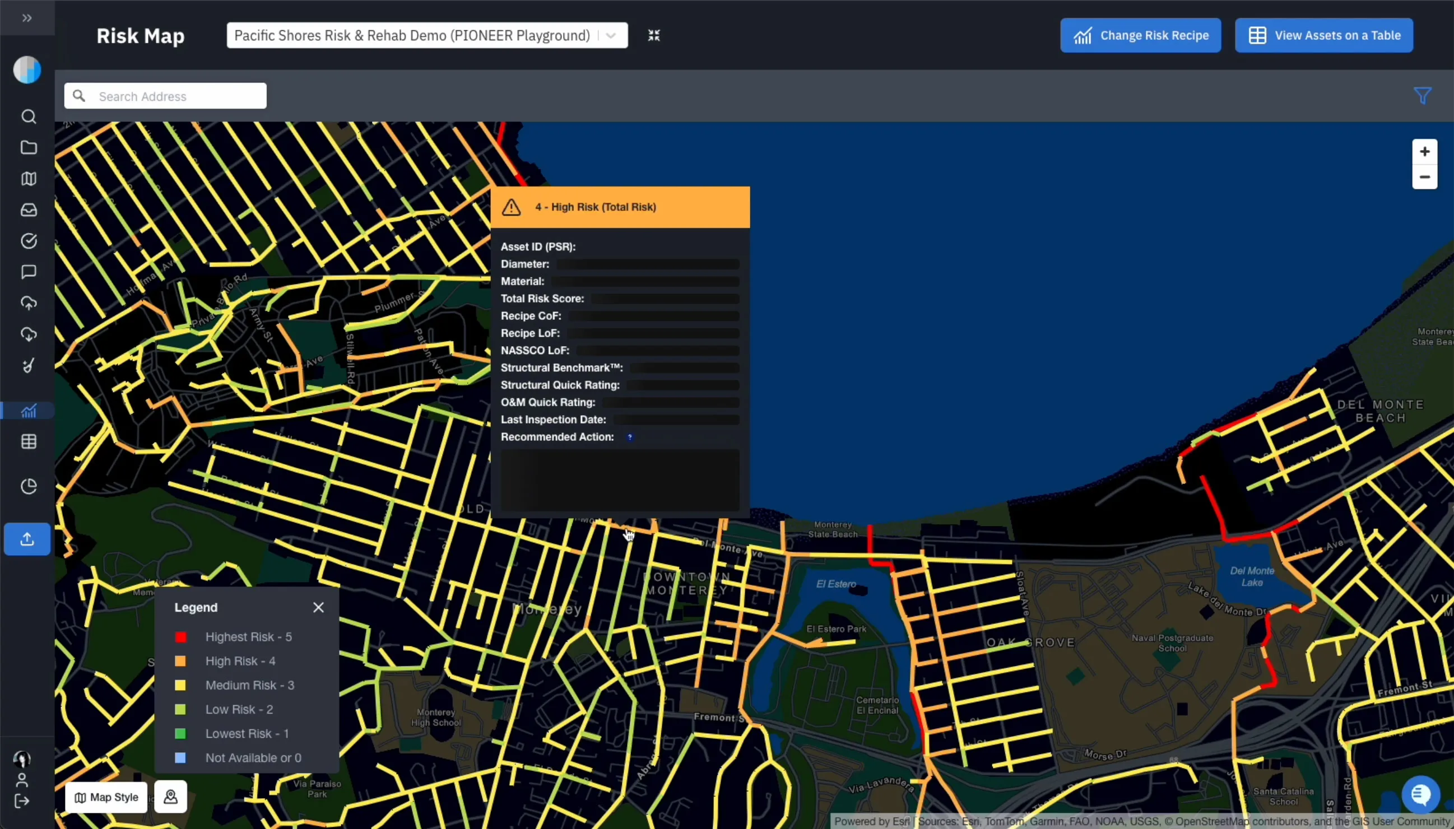Viewport: 1454px width, 829px height.
Task: Open the pie chart sidebar icon
Action: pos(29,486)
